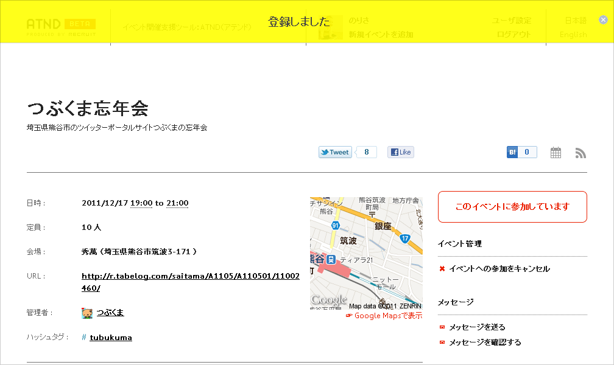The height and width of the screenshot is (365, 614).
Task: Click 新規イベントを追加 in header
Action: tap(381, 35)
